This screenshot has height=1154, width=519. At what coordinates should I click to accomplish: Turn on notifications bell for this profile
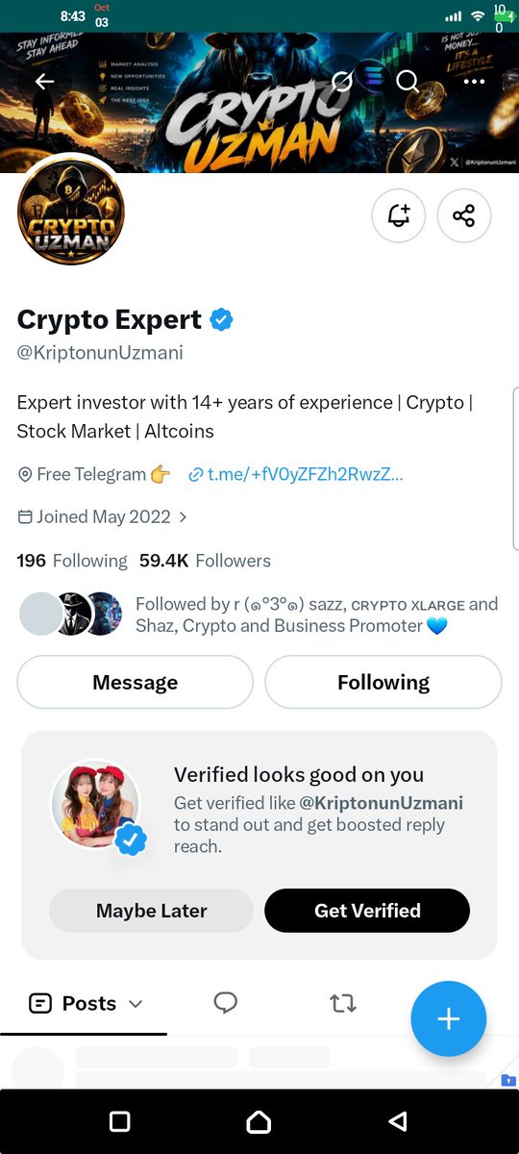[399, 215]
